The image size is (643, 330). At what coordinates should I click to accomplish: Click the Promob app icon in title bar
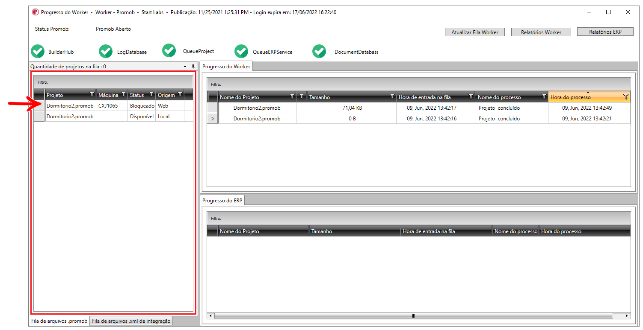(x=35, y=12)
